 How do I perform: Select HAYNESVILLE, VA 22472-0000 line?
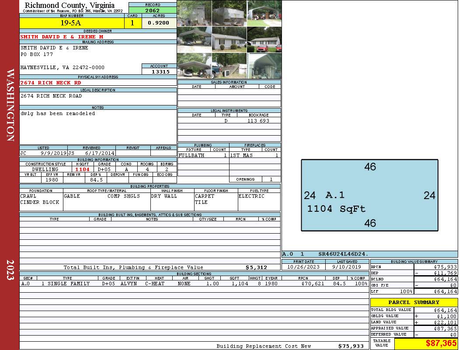coord(63,67)
